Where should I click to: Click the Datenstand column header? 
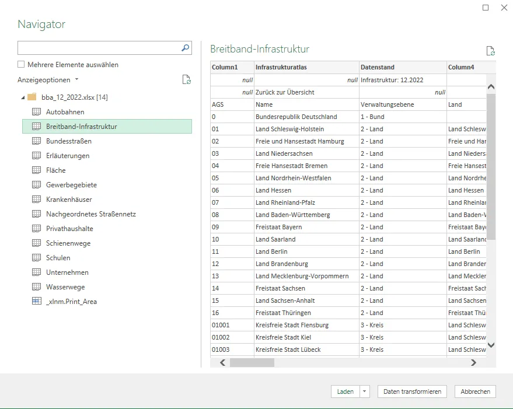pos(403,68)
